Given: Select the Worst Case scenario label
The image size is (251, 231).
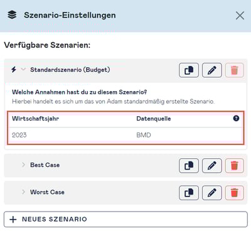Looking at the screenshot, I should tap(47, 192).
